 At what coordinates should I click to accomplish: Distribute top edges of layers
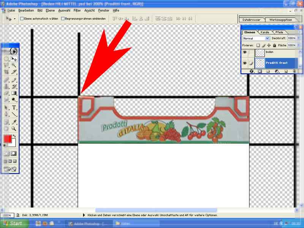point(158,19)
